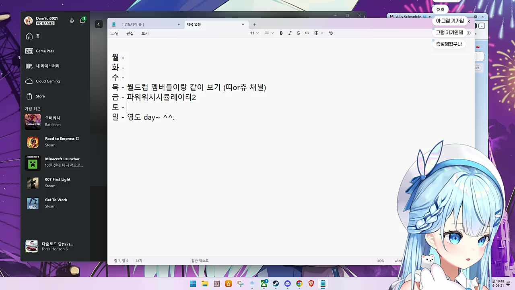Click the 일반 텍스트 status entry
Viewport: 515px width, 290px height.
200,261
